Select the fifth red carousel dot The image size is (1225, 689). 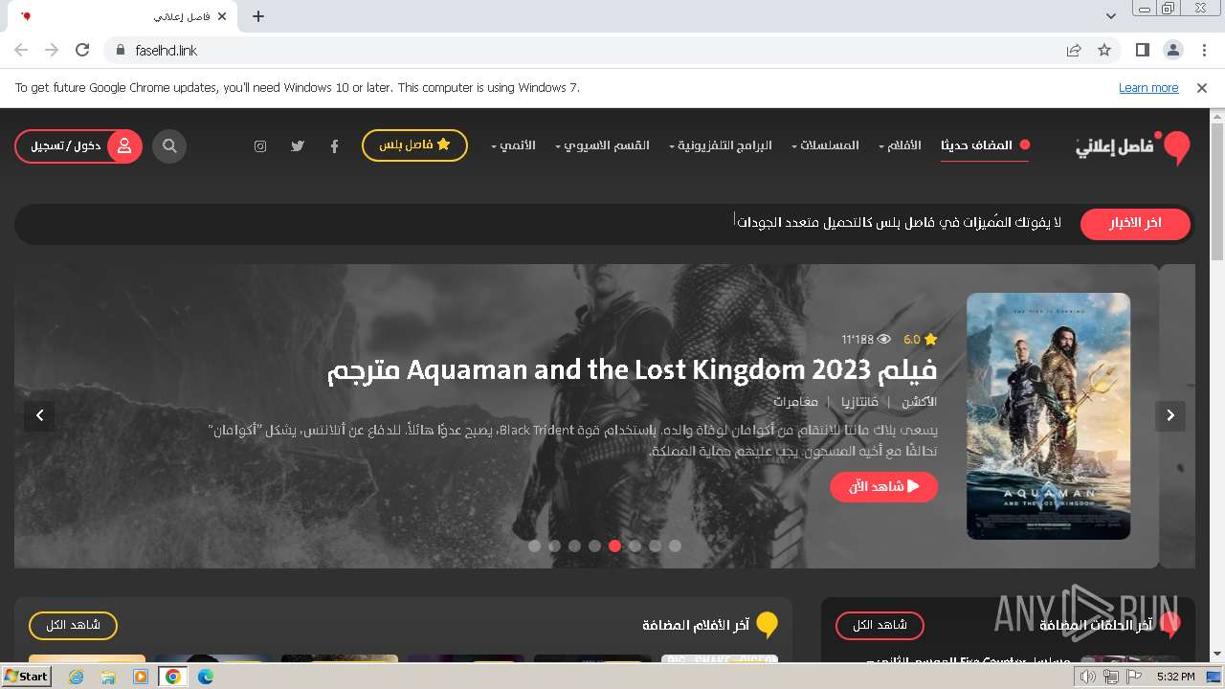[x=614, y=545]
